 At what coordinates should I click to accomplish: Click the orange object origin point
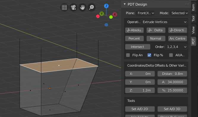[50, 88]
